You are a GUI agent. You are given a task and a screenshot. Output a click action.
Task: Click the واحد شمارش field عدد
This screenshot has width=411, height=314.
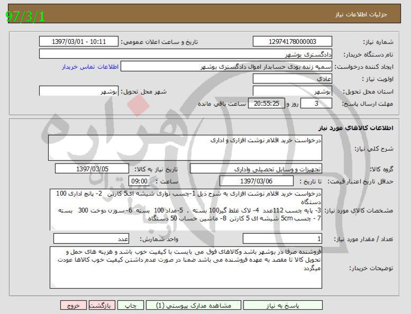click(91, 238)
